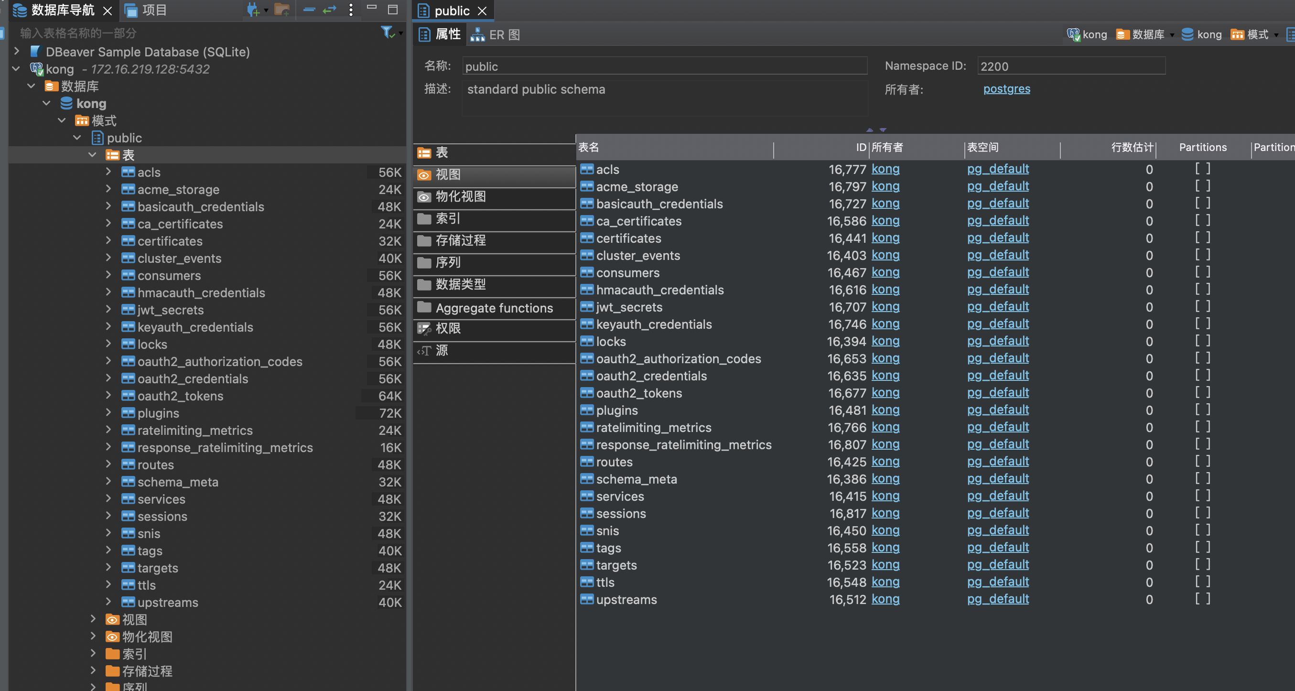The image size is (1295, 691).
Task: Click the link with editor arrows icon
Action: [x=330, y=10]
